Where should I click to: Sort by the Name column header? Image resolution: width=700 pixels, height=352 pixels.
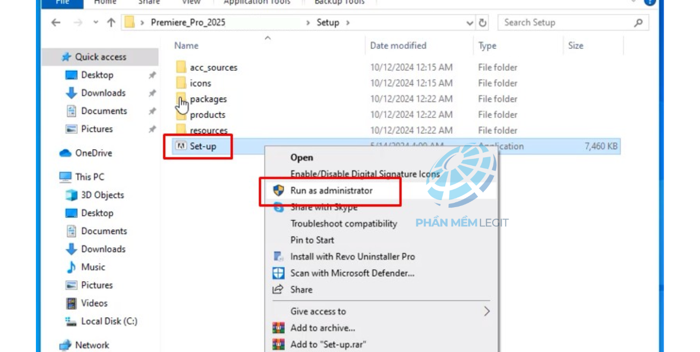click(186, 46)
